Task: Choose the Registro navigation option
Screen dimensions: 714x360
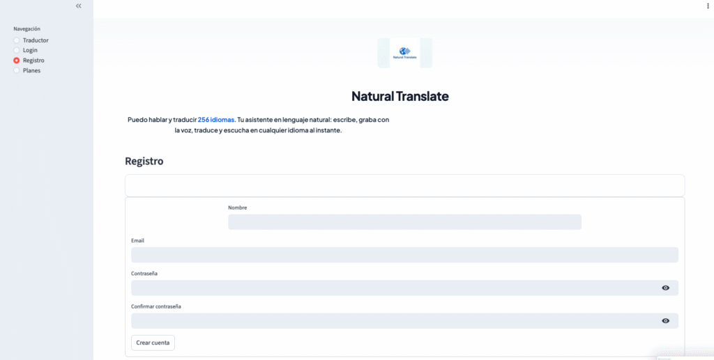Action: coord(17,61)
